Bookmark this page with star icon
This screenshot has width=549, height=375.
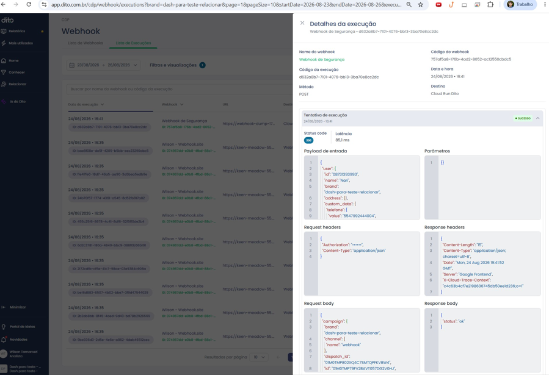click(421, 4)
